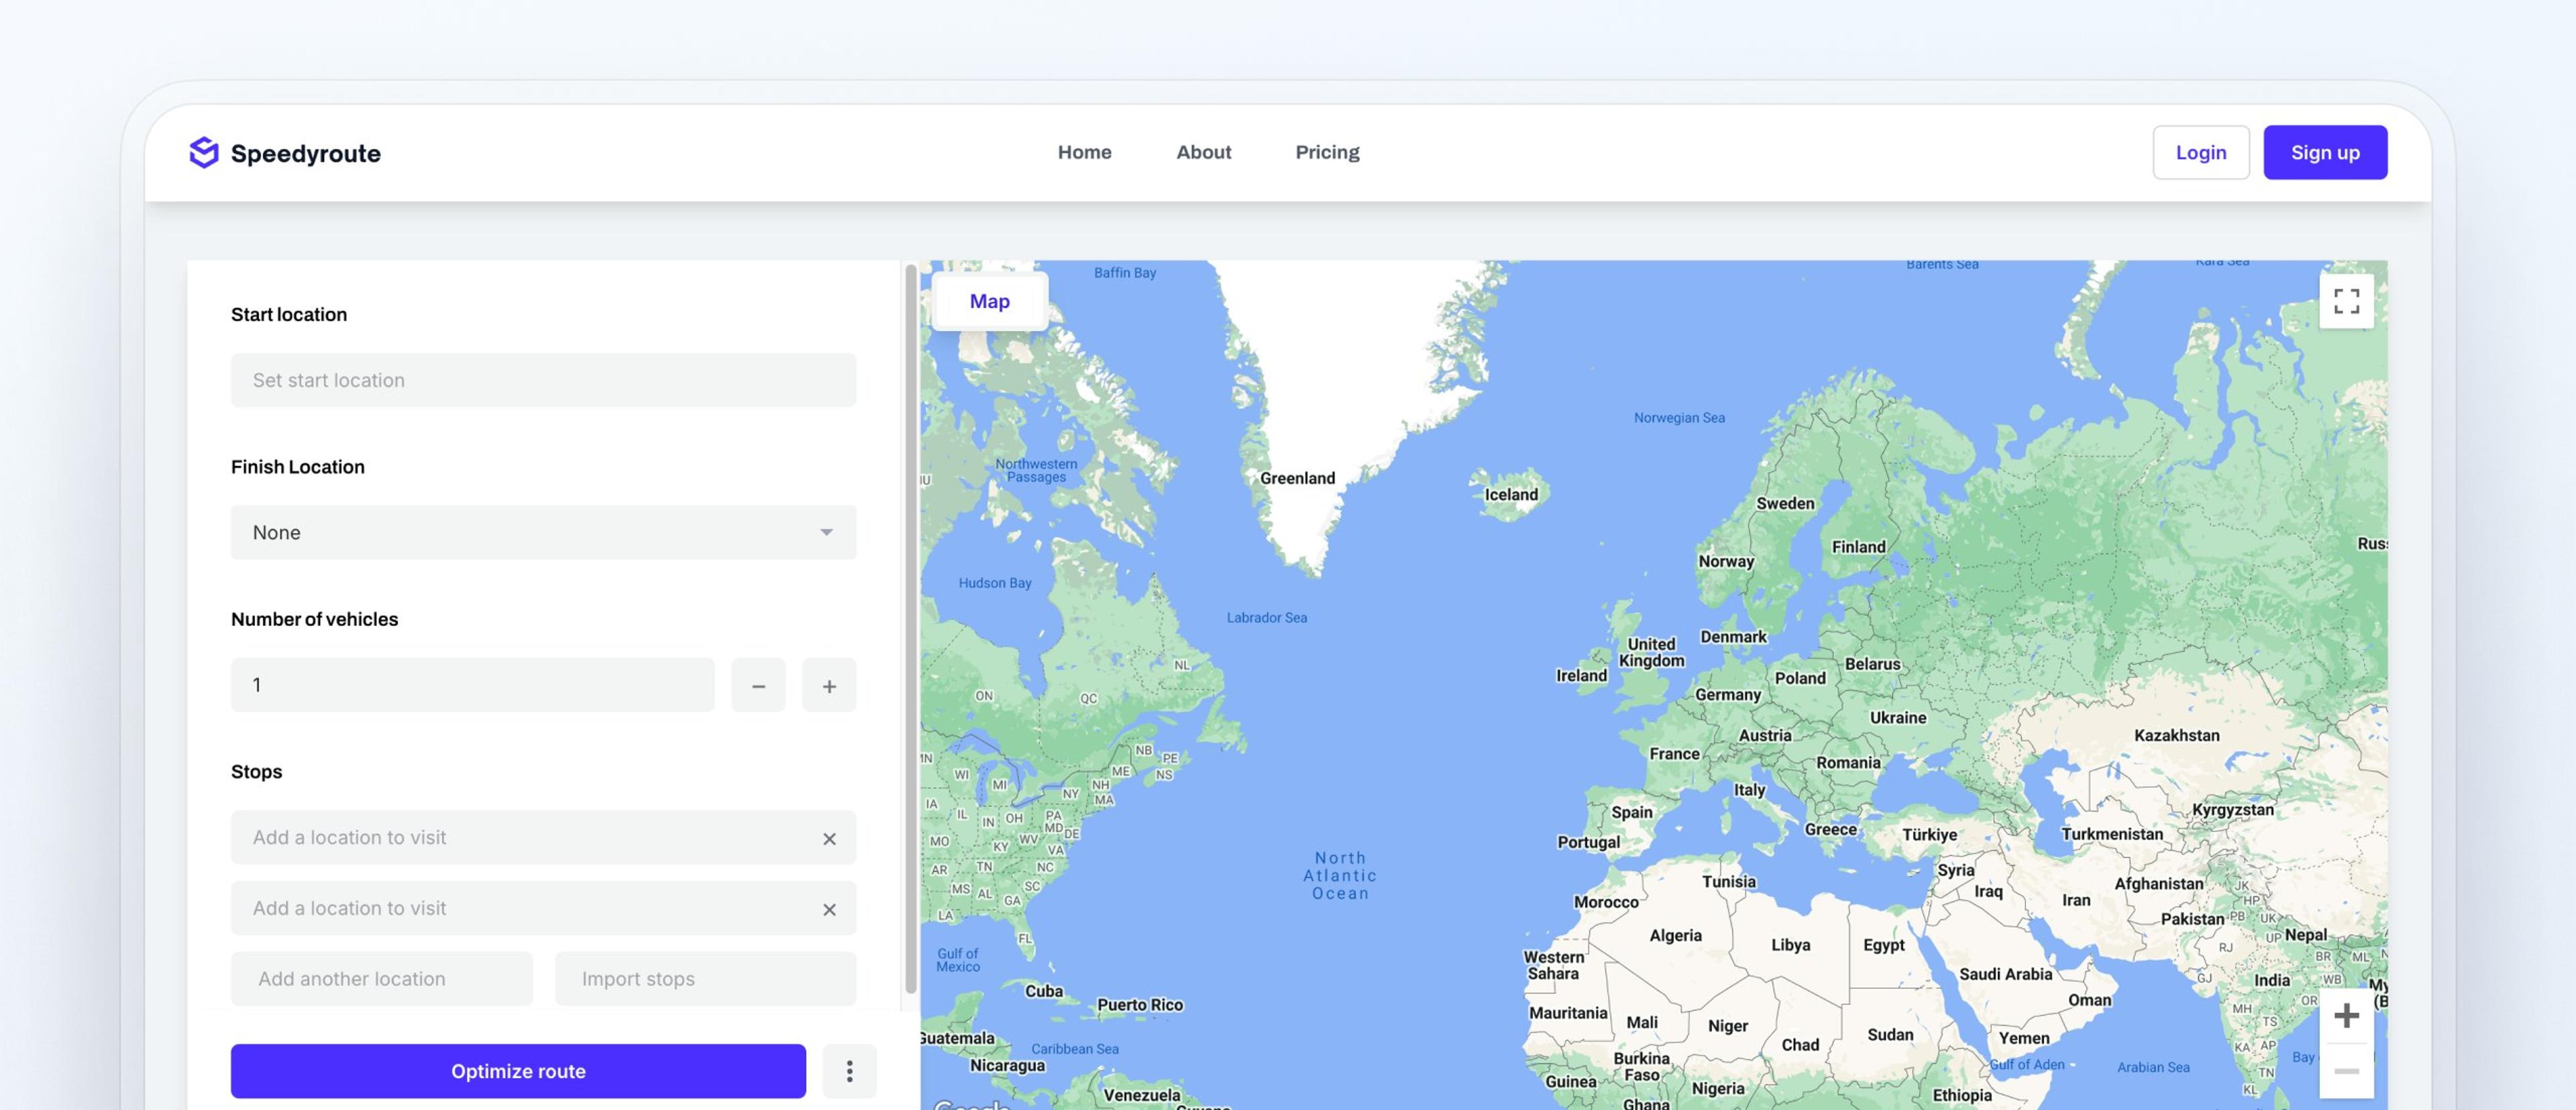This screenshot has height=1110, width=2576.
Task: Click the first Add a location field
Action: pyautogui.click(x=543, y=837)
